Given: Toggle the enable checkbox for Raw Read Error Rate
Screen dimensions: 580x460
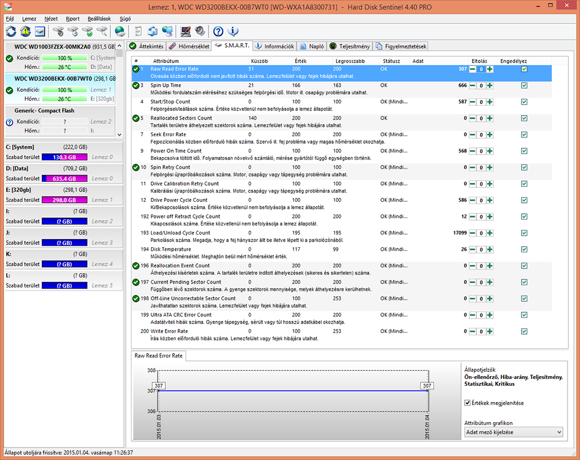Looking at the screenshot, I should (x=524, y=69).
